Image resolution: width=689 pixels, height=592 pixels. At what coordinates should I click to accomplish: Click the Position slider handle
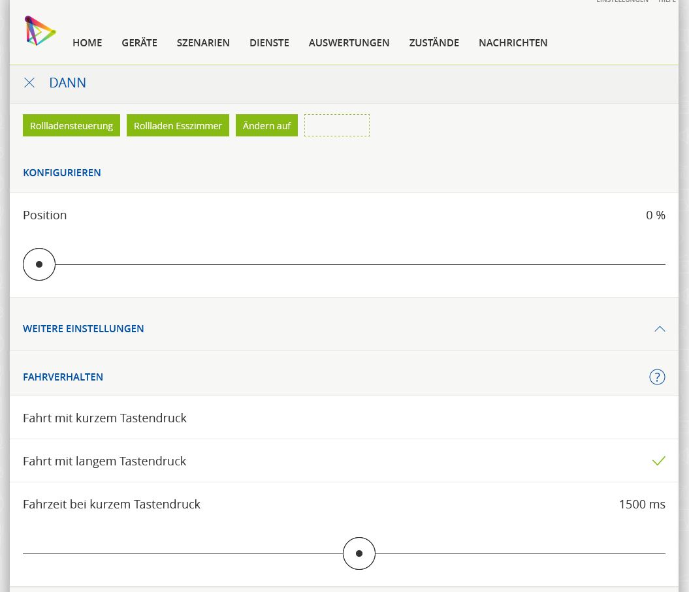pyautogui.click(x=39, y=264)
